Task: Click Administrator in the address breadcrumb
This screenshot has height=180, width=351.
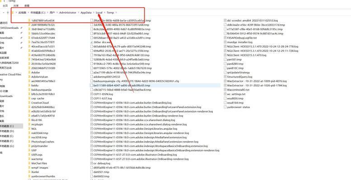Action: (x=68, y=13)
